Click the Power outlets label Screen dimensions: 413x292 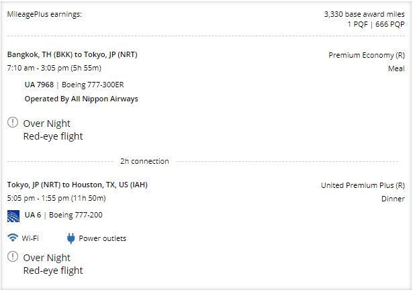point(103,238)
